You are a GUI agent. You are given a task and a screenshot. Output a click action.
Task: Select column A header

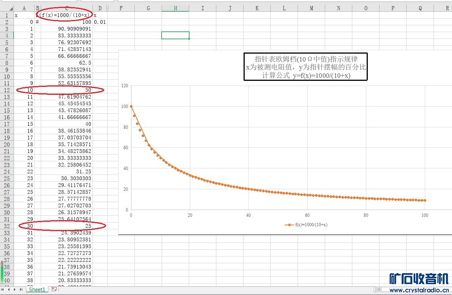tap(24, 8)
